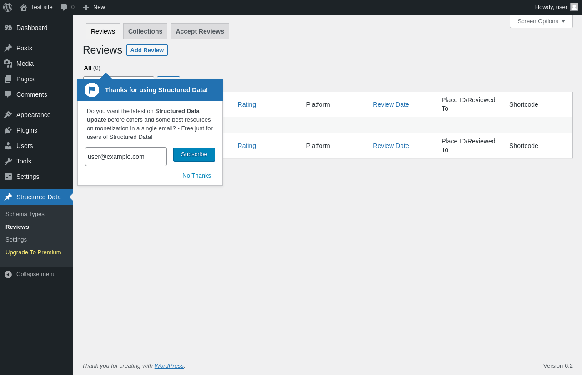Sort reviews by Review Date header
This screenshot has width=582, height=375.
pyautogui.click(x=391, y=104)
